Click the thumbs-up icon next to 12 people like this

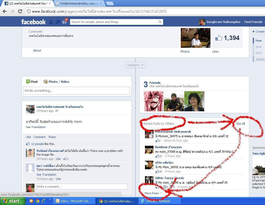[28, 144]
